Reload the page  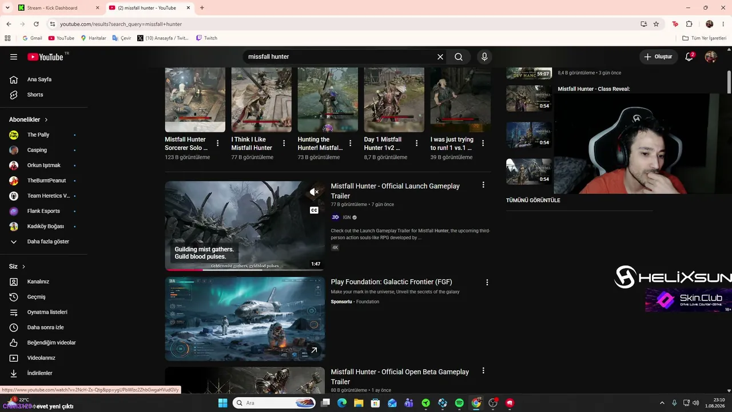(36, 24)
